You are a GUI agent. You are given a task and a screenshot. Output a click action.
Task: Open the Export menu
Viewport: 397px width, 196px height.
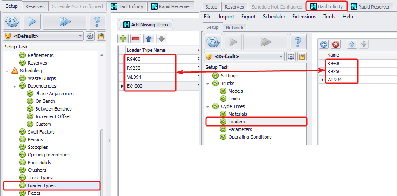tap(248, 17)
